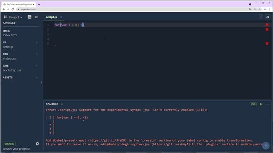Toggle LIVE mode in the console

pyautogui.click(x=253, y=104)
